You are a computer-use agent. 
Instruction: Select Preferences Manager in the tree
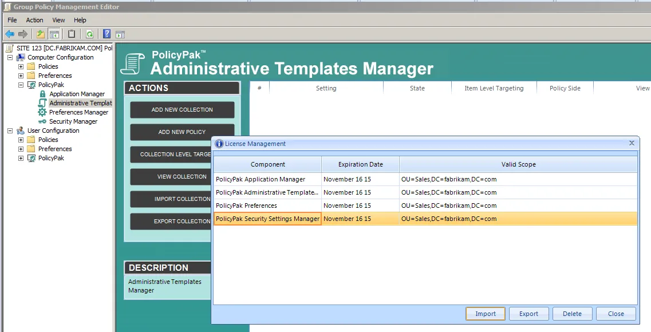point(78,112)
